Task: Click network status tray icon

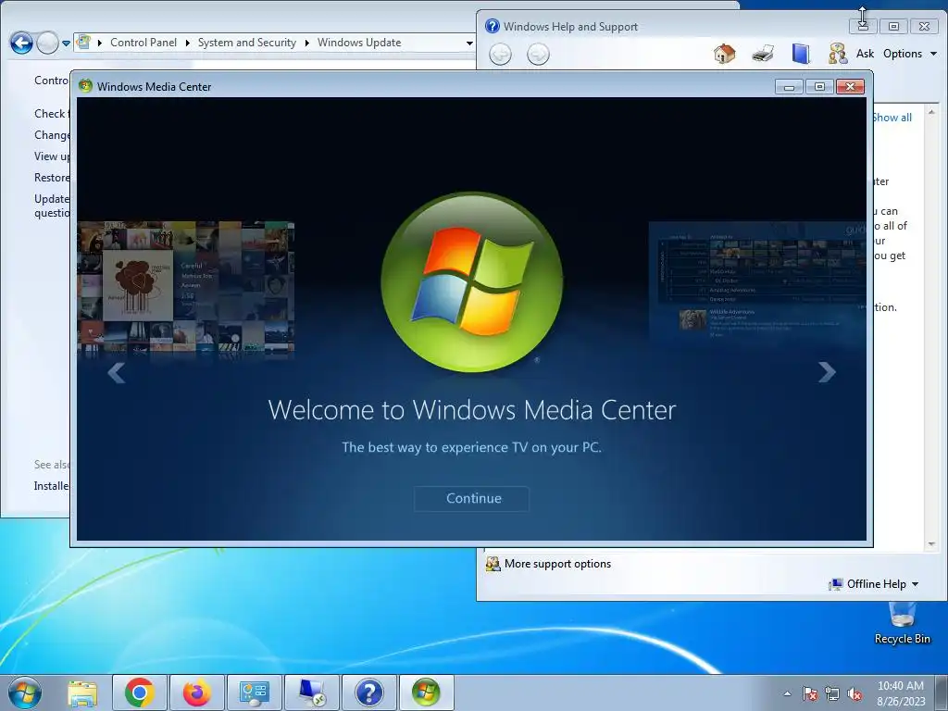Action: pos(832,694)
